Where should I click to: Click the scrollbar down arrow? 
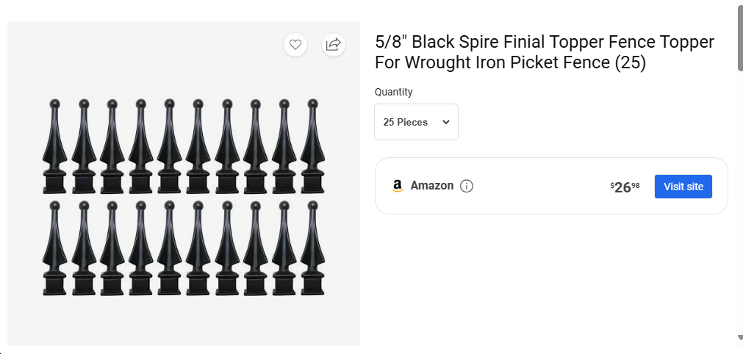tap(739, 338)
